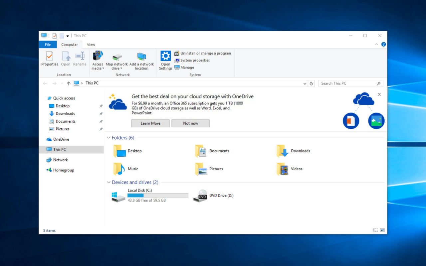Select the Documents folder icon in Folders
This screenshot has width=426, height=266.
click(201, 151)
